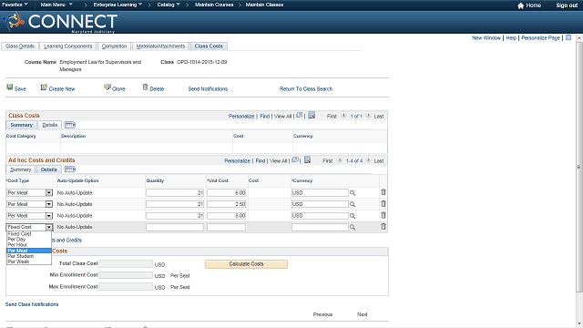Click the Create New page icon
Image resolution: width=583 pixels, height=328 pixels.
[44, 87]
